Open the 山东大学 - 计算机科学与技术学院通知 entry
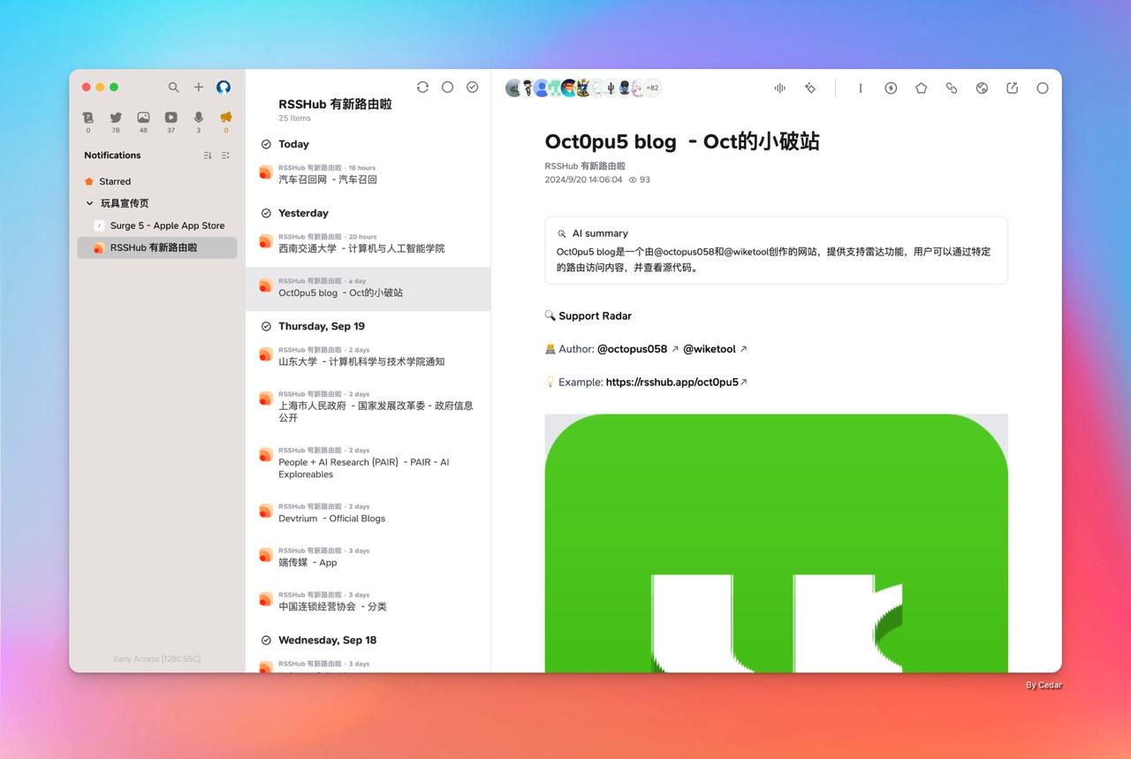Viewport: 1131px width, 759px height. click(x=368, y=356)
